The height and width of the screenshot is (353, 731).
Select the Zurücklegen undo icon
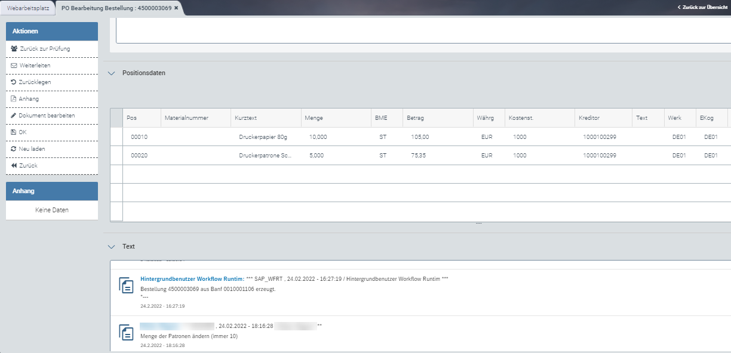[x=13, y=82]
